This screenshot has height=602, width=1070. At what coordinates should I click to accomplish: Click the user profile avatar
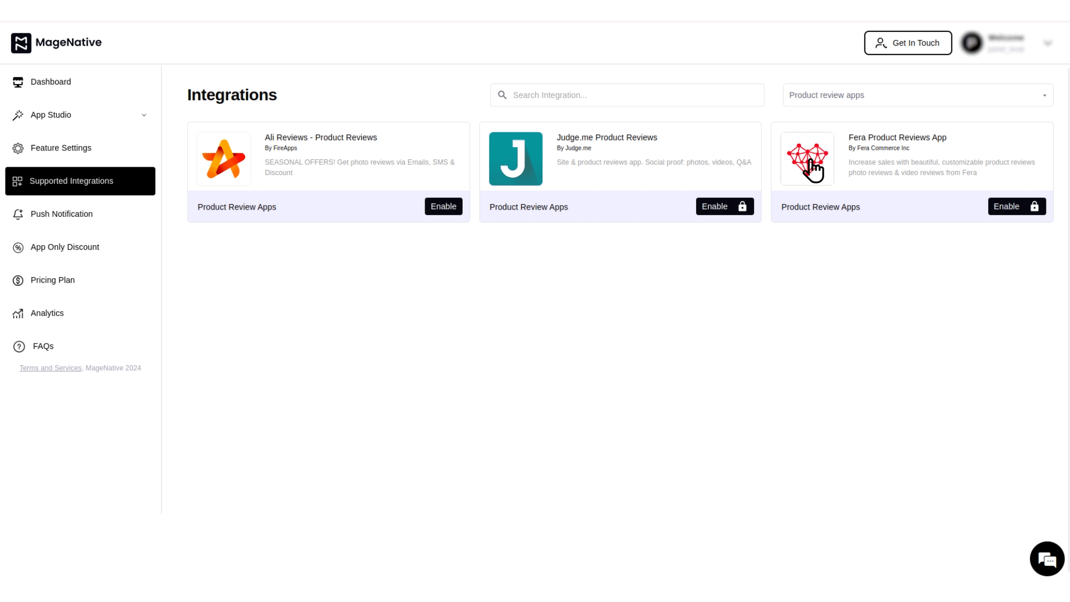pos(971,43)
